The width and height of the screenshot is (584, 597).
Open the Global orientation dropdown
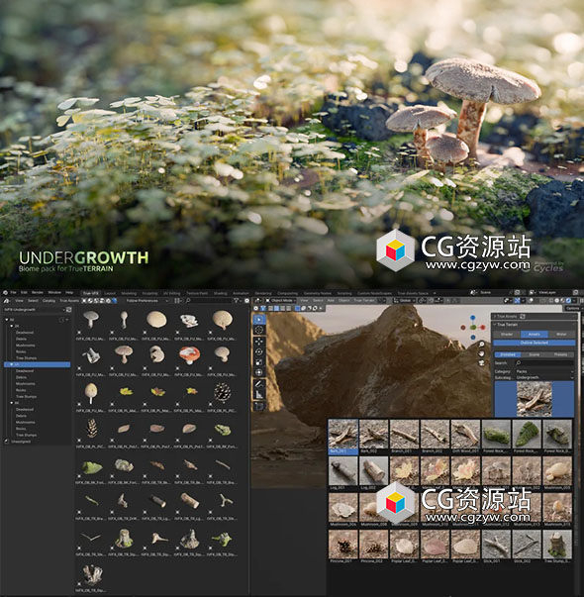point(404,300)
